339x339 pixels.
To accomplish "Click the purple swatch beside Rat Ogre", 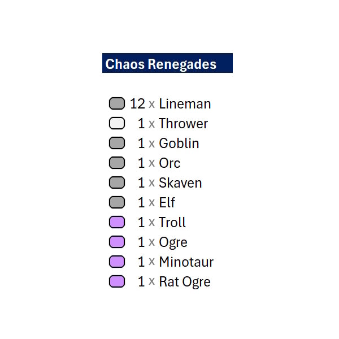I will (117, 281).
